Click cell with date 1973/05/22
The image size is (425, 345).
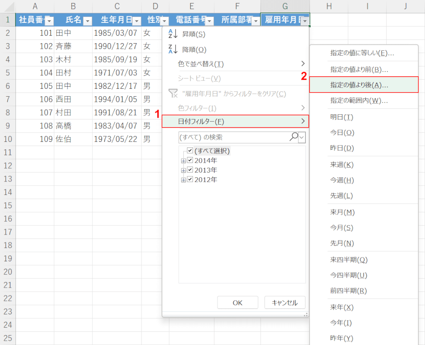click(117, 139)
